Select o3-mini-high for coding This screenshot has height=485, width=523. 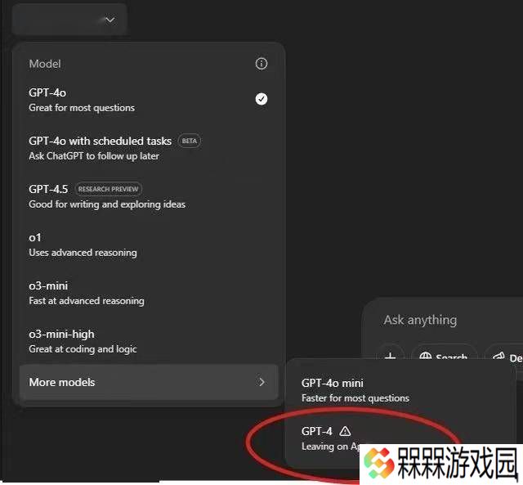click(149, 341)
